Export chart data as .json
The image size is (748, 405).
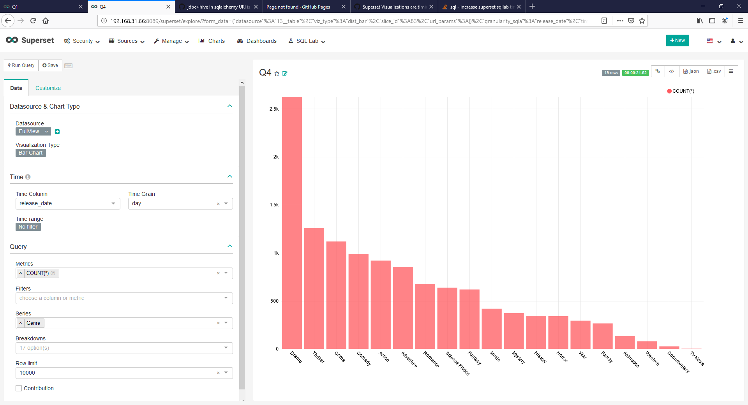pyautogui.click(x=691, y=71)
